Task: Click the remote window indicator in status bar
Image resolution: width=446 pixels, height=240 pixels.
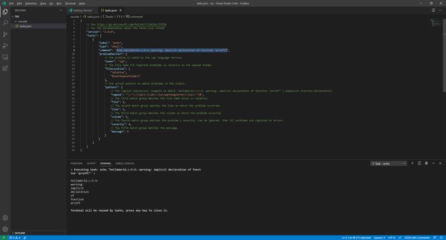Action: tap(3, 238)
